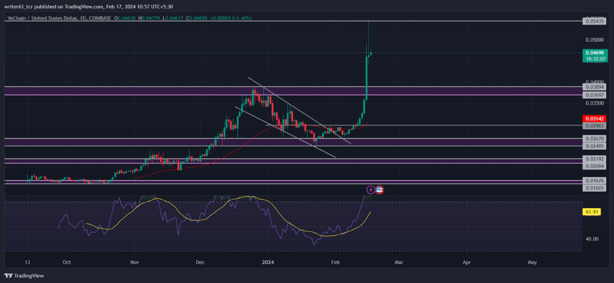Click the 0.02670 price level label
The height and width of the screenshot is (283, 614).
[x=594, y=139]
